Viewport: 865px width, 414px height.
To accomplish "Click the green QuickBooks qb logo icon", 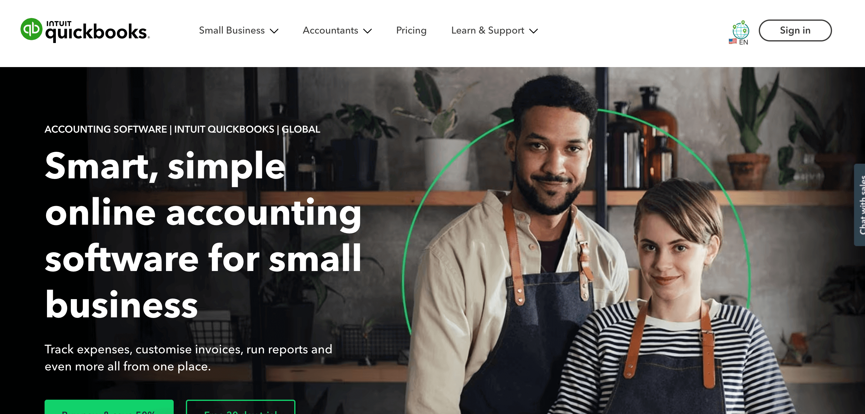I will pos(31,29).
